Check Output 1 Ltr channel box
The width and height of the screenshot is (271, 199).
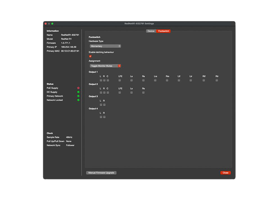[x=191, y=80]
